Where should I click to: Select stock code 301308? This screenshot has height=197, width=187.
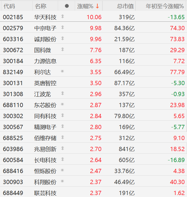tap(13, 94)
